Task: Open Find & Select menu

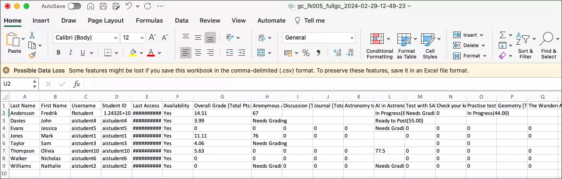Action: [x=548, y=46]
